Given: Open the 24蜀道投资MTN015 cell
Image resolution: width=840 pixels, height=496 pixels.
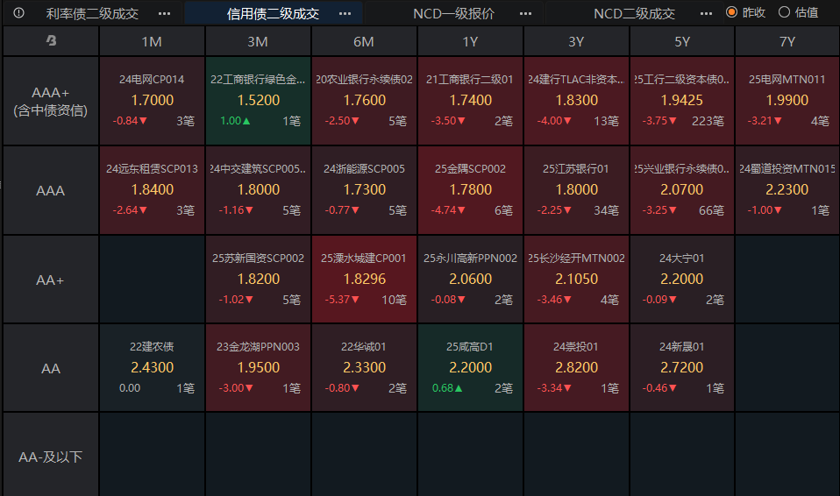Looking at the screenshot, I should (787, 190).
